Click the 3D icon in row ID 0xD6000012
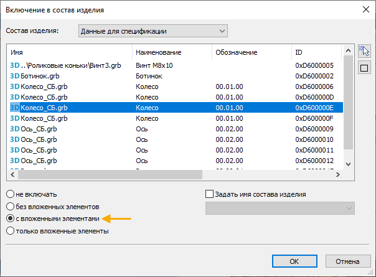376x277 pixels. point(14,161)
